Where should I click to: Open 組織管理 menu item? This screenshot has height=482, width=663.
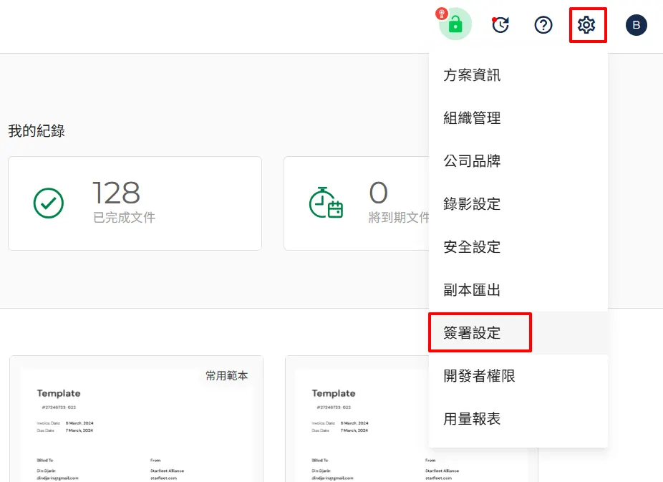click(x=472, y=118)
